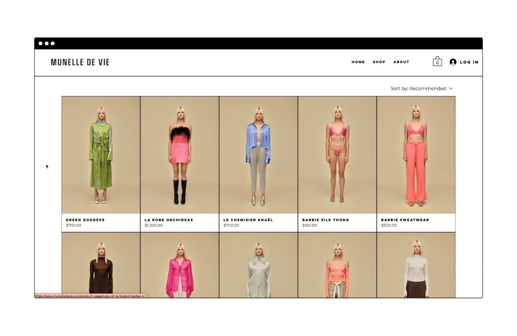
Task: Click the user avatar icon beside Log In
Action: [453, 62]
